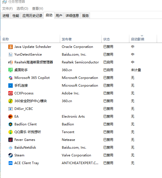Select the 手机连接 entry name
This screenshot has width=162, height=178.
click(21, 86)
